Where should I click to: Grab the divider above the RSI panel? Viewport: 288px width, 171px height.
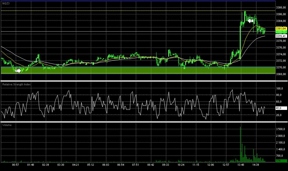coord(144,81)
